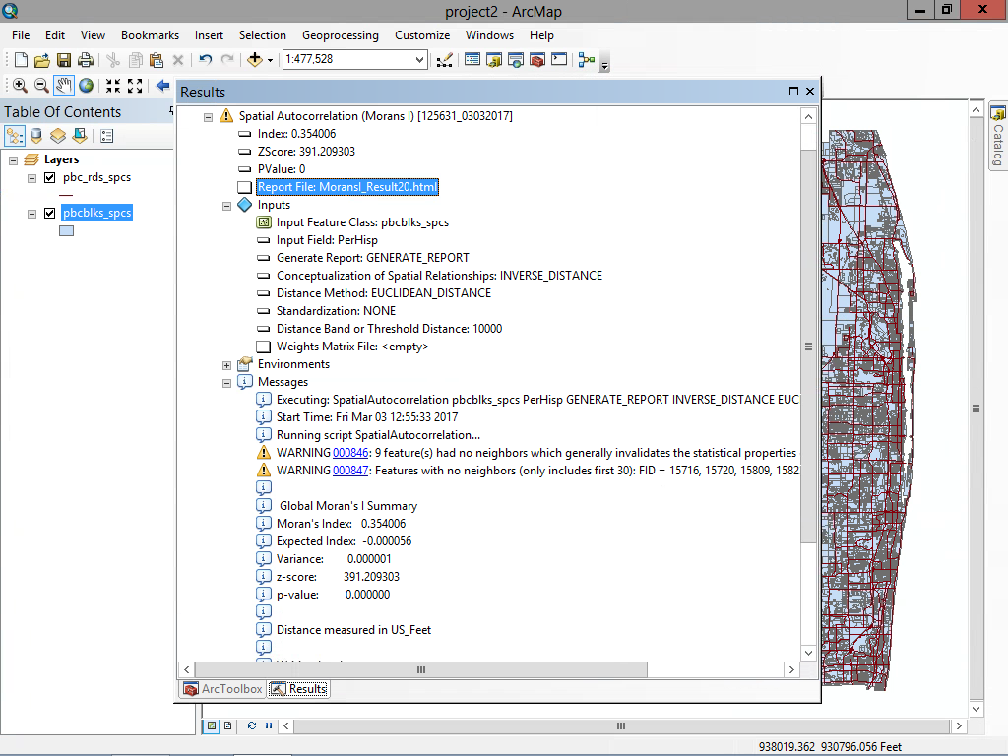Zoom to Full Extent globe
This screenshot has width=1008, height=756.
pyautogui.click(x=87, y=86)
